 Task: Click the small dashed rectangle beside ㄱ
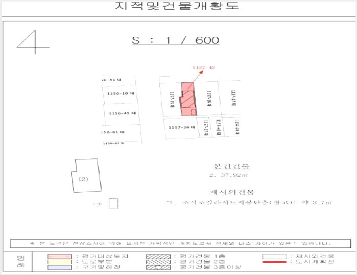(x=113, y=203)
